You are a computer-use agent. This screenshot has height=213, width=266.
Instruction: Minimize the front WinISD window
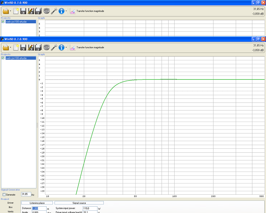254,39
